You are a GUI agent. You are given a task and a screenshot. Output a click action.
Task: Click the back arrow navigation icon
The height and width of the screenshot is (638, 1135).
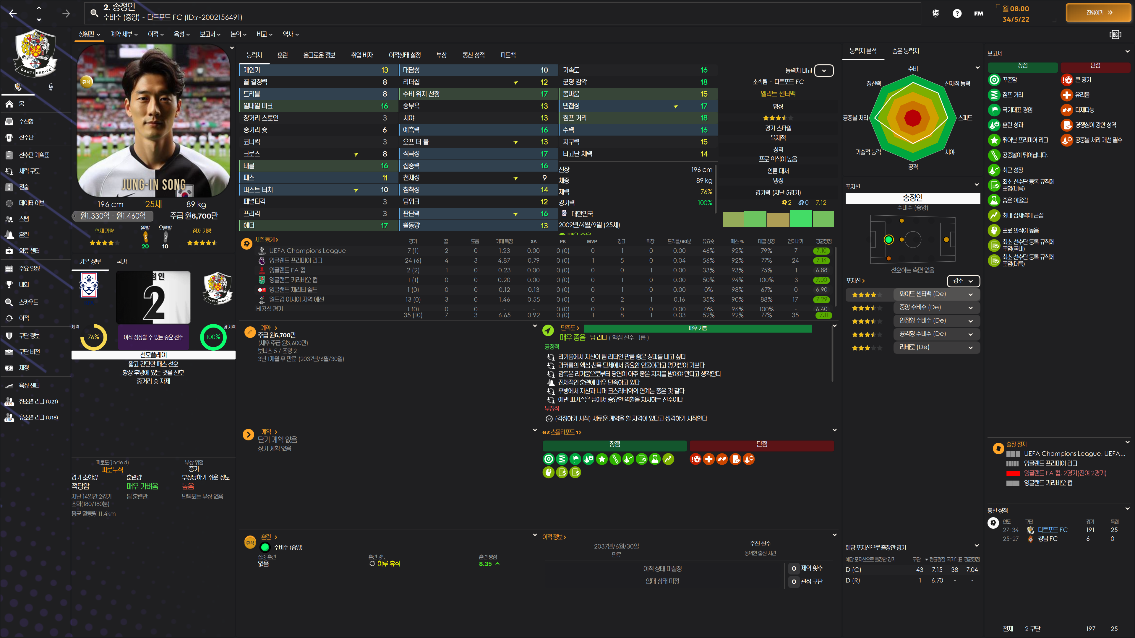[13, 14]
